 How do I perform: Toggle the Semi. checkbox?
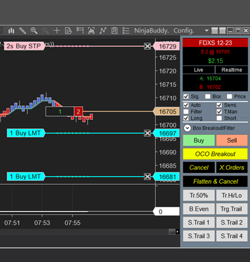(219, 105)
